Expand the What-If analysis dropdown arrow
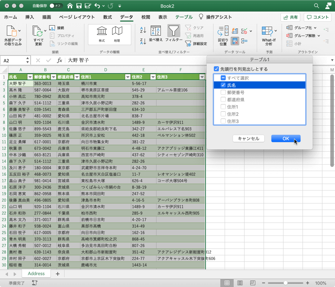 point(276,31)
